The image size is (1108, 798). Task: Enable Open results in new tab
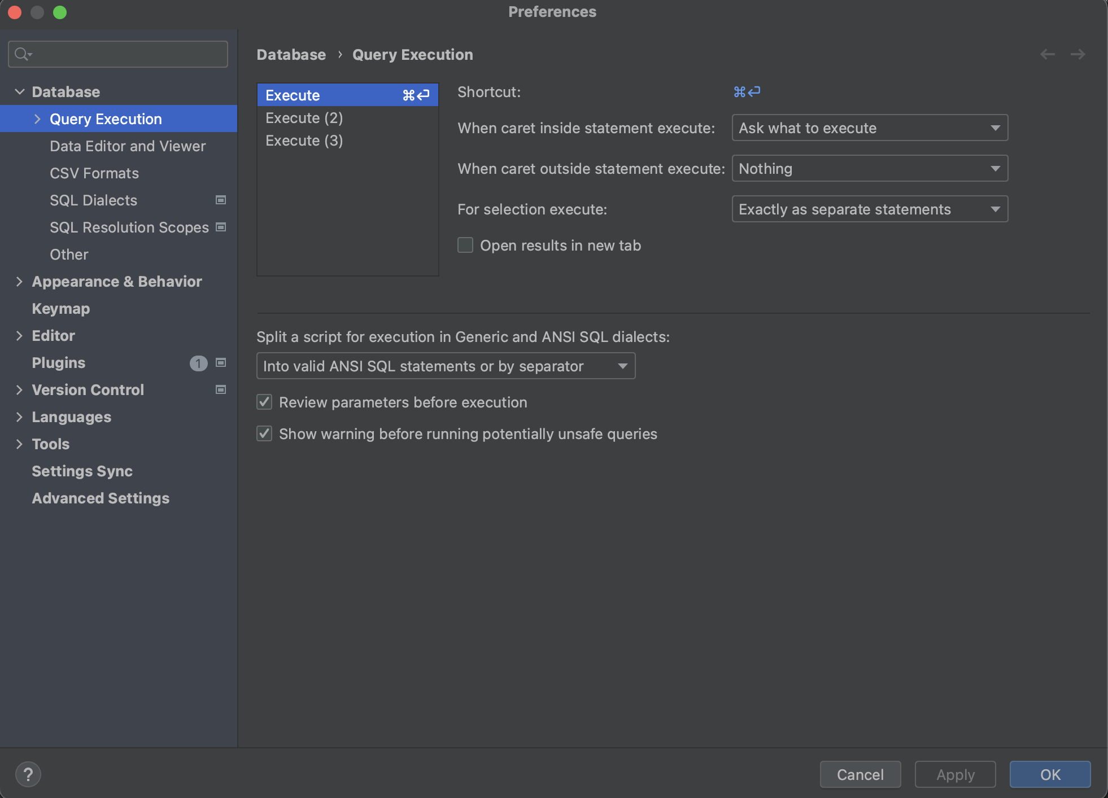point(465,245)
